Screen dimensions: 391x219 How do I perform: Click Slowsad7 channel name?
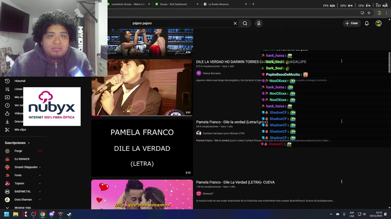[x=208, y=194]
